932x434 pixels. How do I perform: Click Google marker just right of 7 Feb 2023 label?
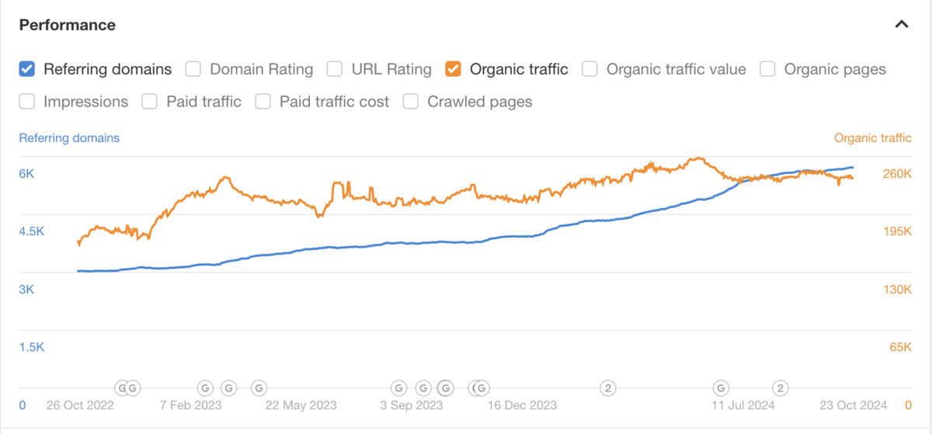(228, 387)
